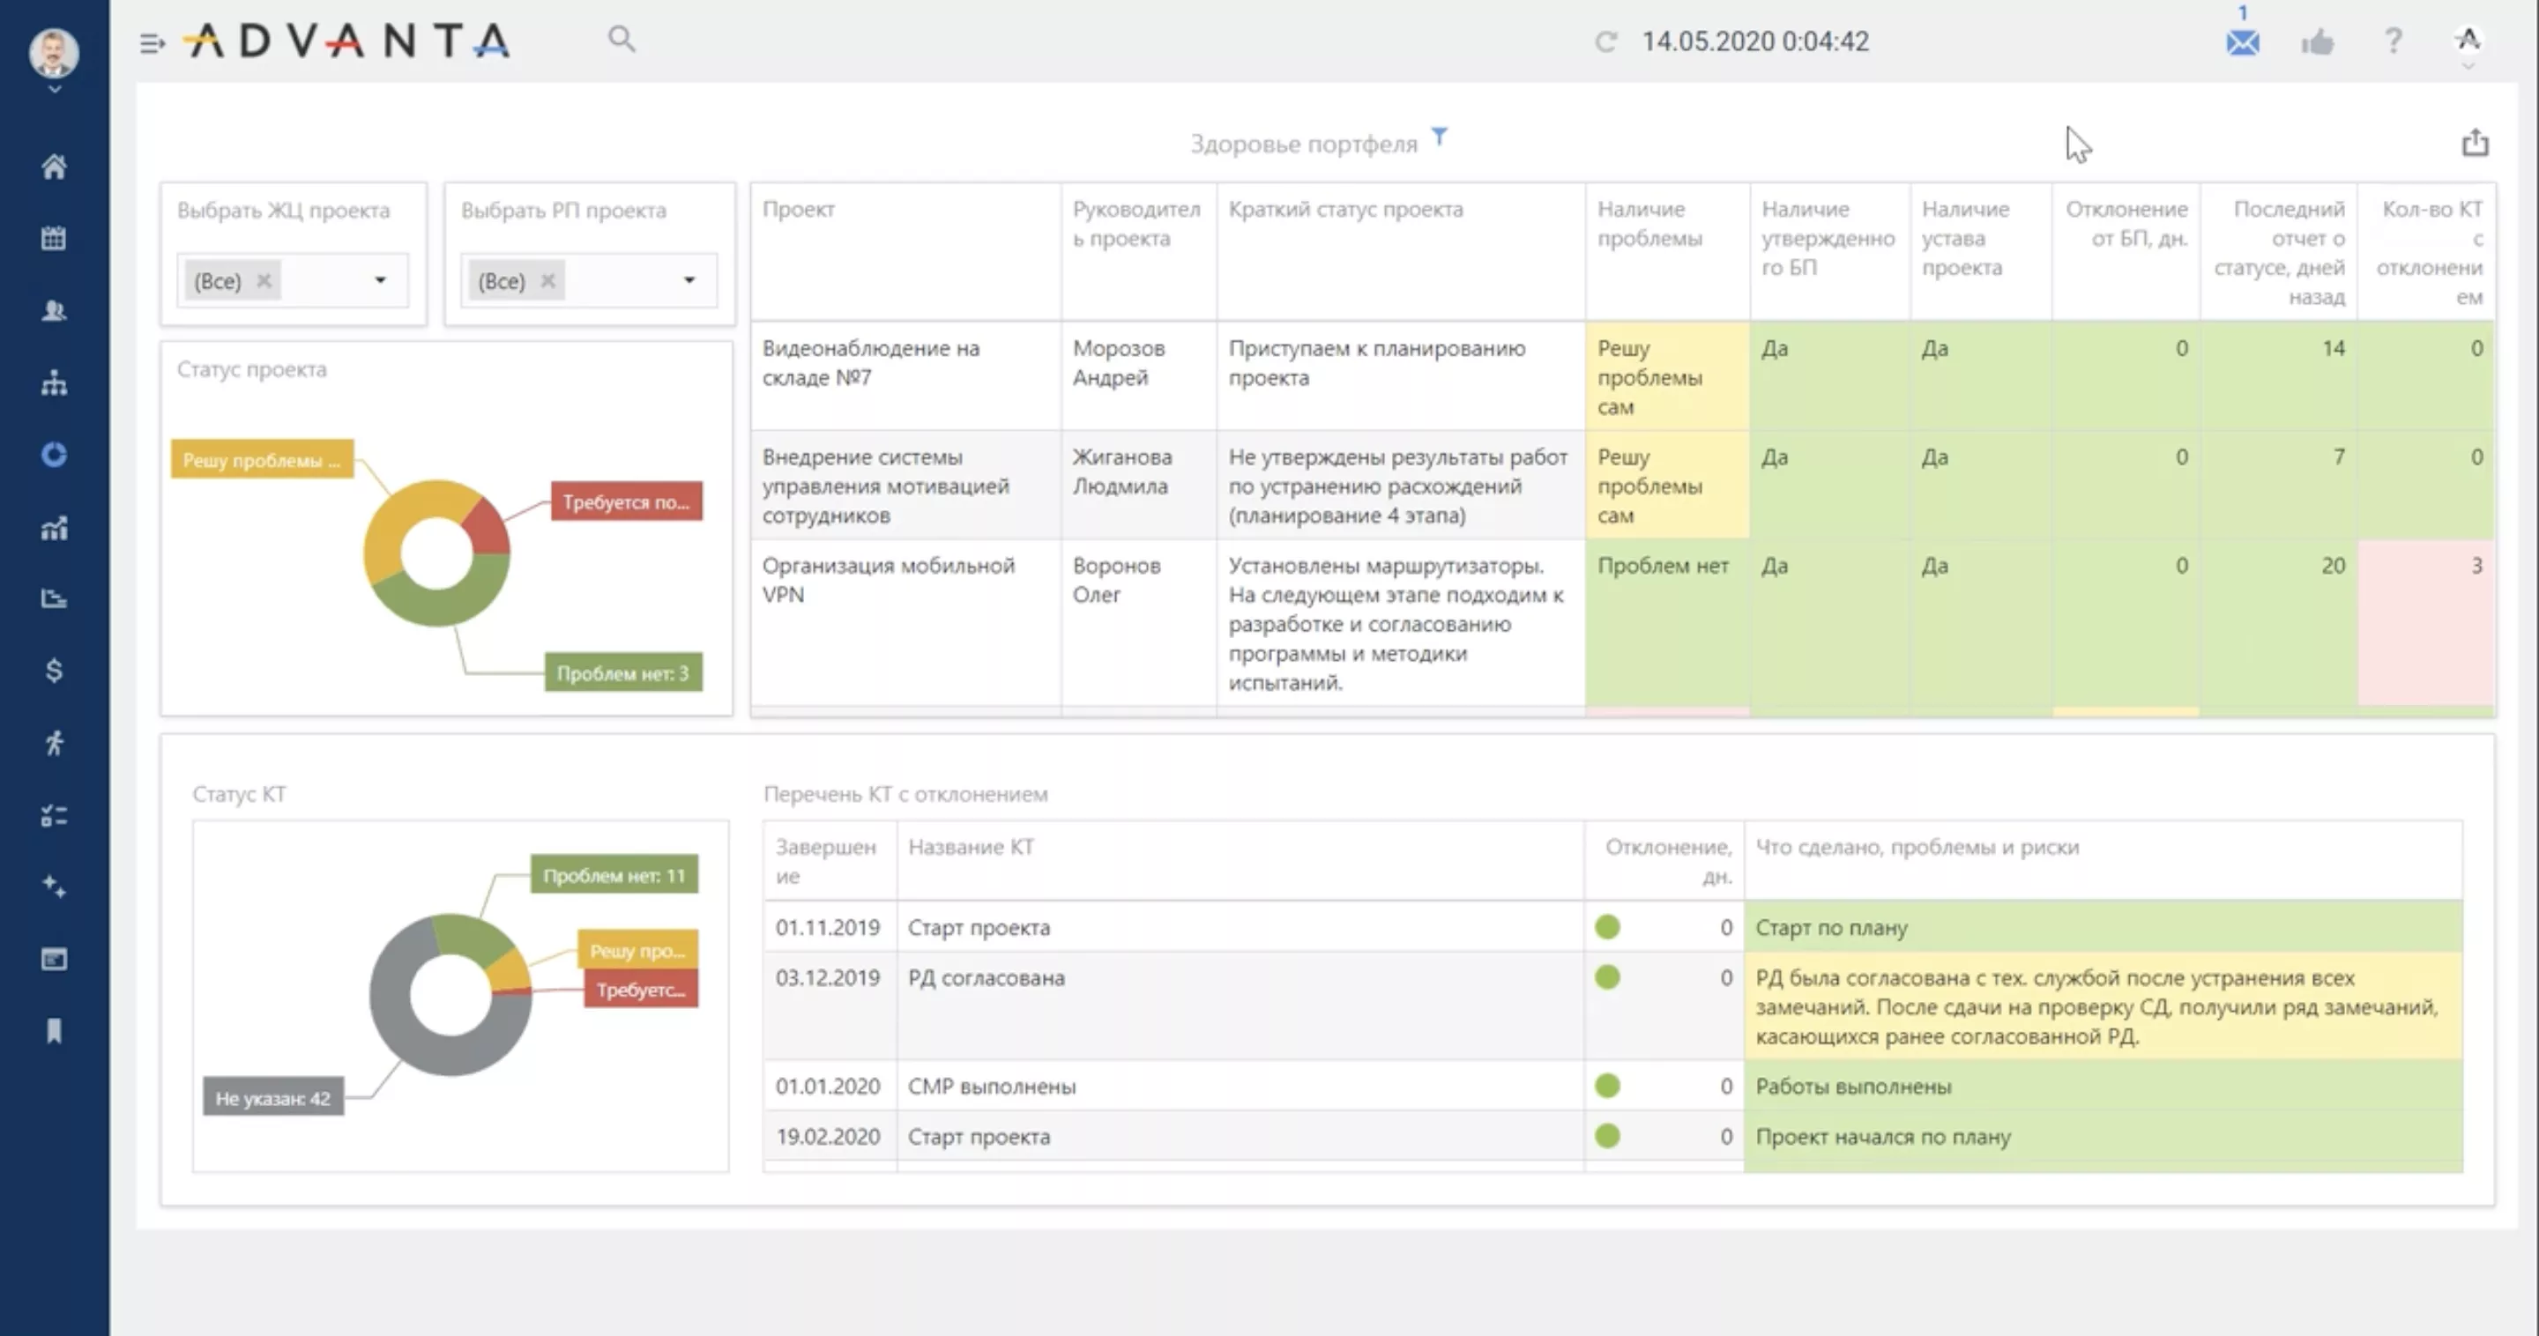2539x1336 pixels.
Task: Toggle the sidebar menu hamburger button
Action: (152, 43)
